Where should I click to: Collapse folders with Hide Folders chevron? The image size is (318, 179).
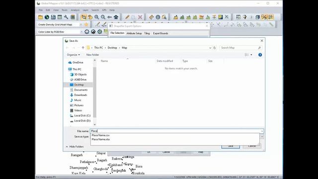67,147
